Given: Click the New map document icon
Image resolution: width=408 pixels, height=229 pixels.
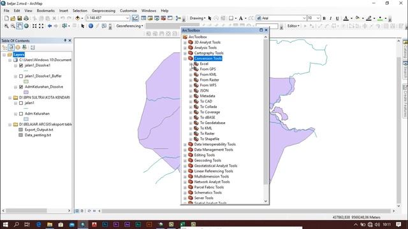Looking at the screenshot, I should coord(6,18).
